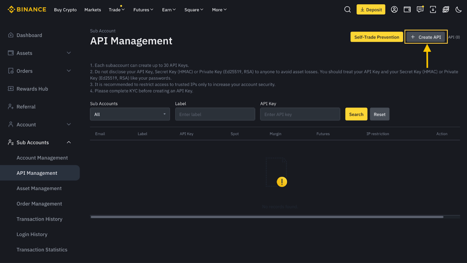Open the Sub Accounts All dropdown
467x263 pixels.
[130, 114]
